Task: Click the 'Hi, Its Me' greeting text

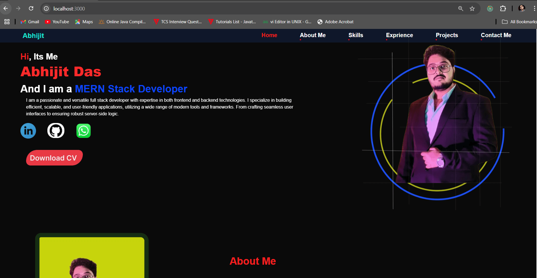Action: (x=39, y=57)
